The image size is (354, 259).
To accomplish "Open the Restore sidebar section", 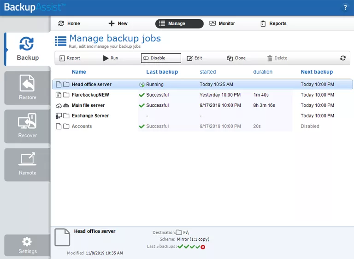I will coord(27,87).
